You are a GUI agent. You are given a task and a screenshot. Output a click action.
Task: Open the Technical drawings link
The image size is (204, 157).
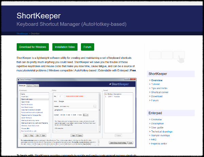(162, 132)
